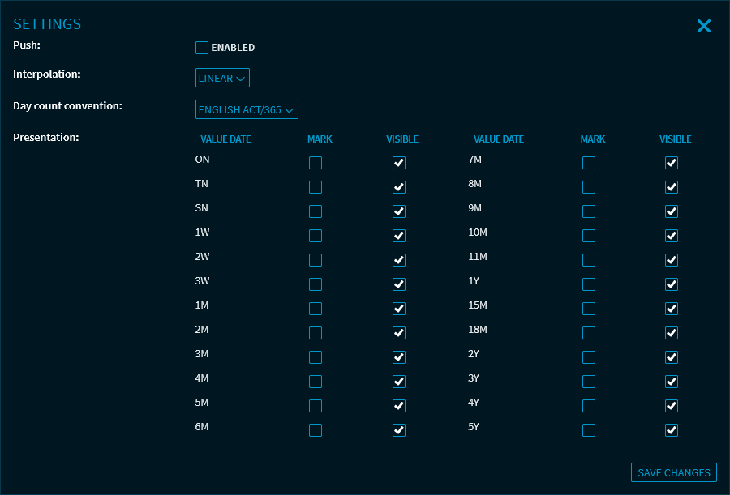Check the Mark box for 2Y

(589, 357)
